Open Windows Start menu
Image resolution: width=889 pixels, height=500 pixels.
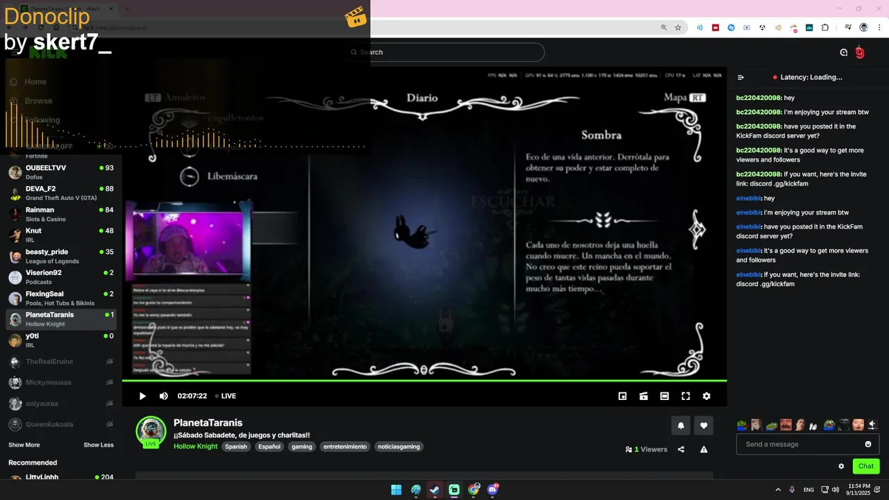pos(396,490)
